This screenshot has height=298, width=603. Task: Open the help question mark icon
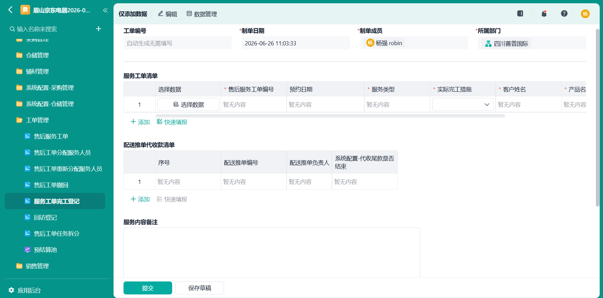(564, 14)
